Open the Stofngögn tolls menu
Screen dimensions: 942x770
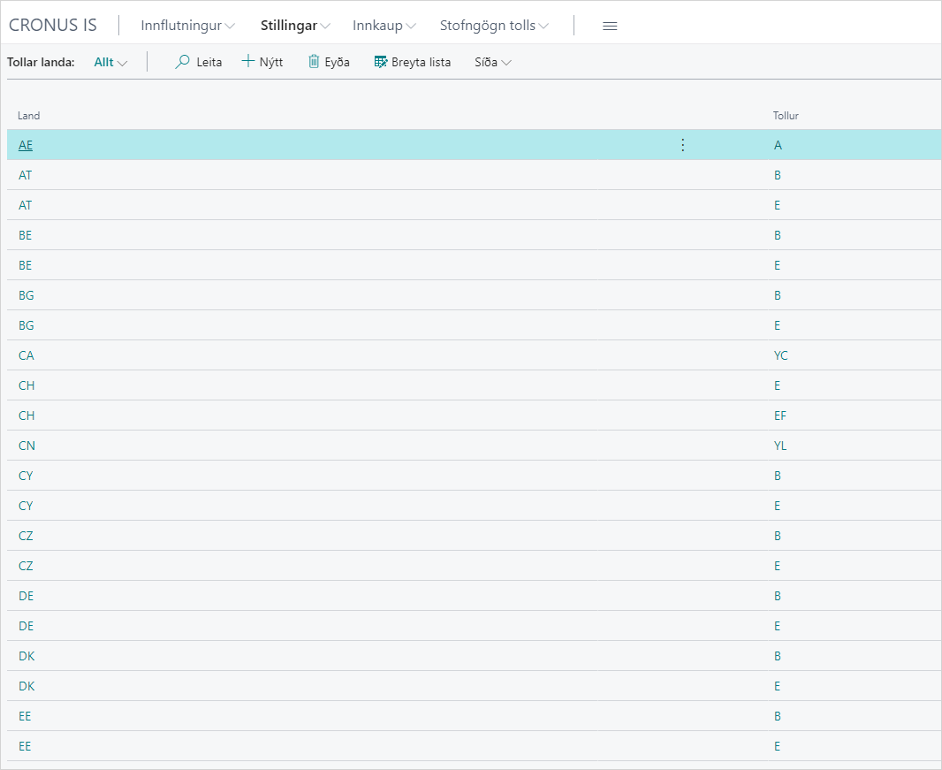coord(494,26)
